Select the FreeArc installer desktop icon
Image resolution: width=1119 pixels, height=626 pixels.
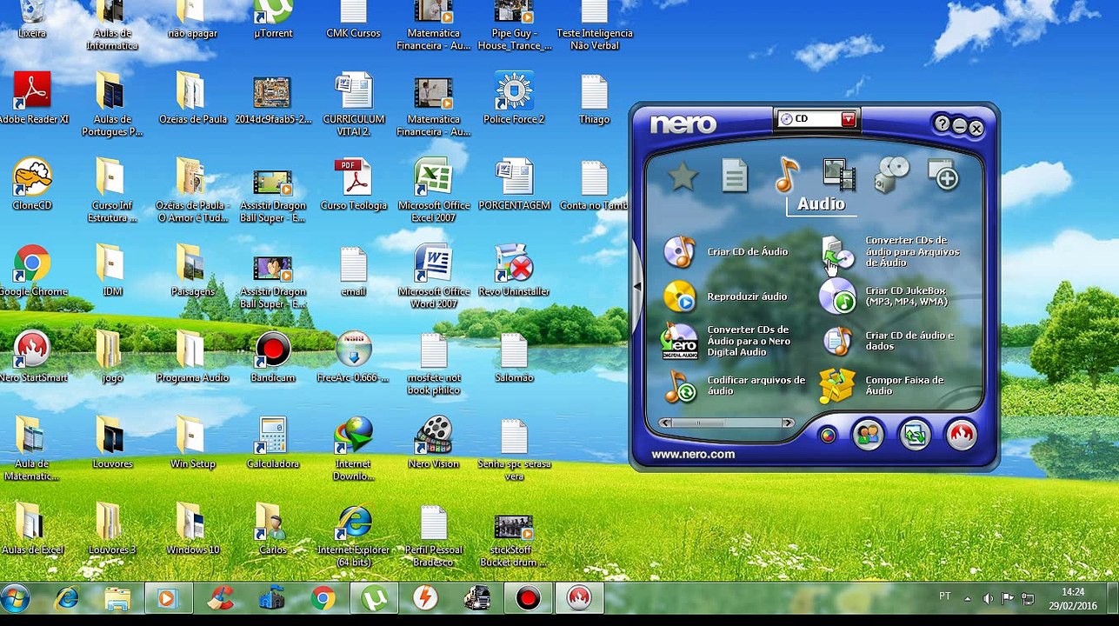point(354,356)
